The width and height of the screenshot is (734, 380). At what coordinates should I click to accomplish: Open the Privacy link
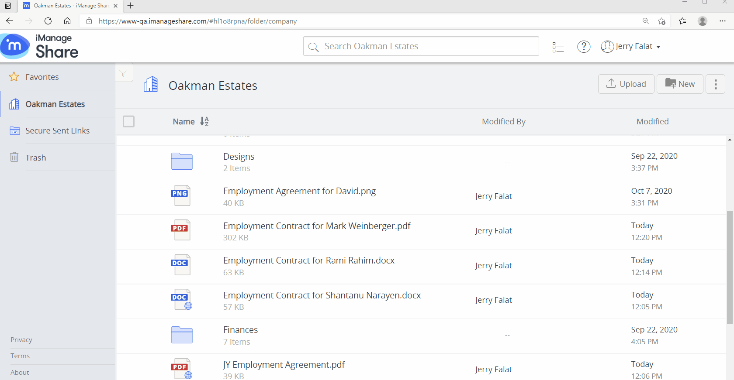21,339
